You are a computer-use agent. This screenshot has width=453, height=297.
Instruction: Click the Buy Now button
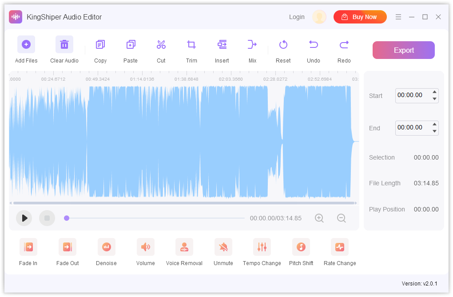(360, 17)
